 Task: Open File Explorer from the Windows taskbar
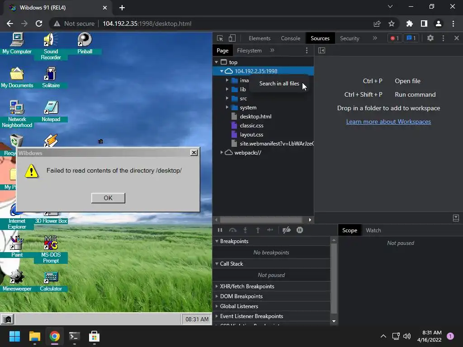click(x=34, y=336)
